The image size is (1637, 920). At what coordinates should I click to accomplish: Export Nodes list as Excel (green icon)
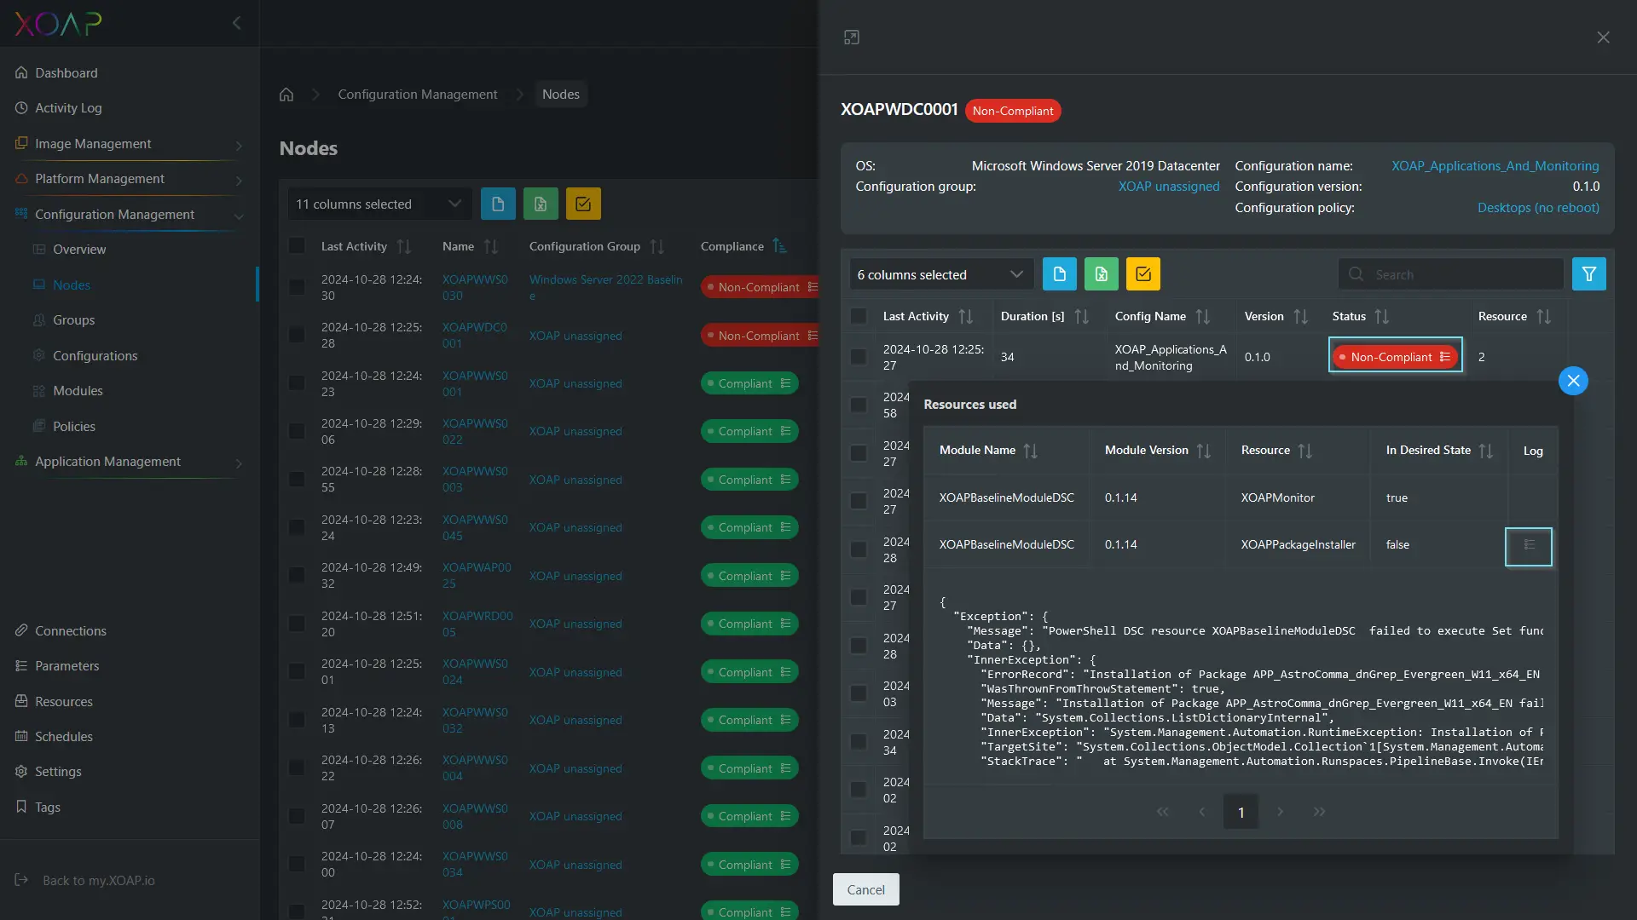(541, 204)
